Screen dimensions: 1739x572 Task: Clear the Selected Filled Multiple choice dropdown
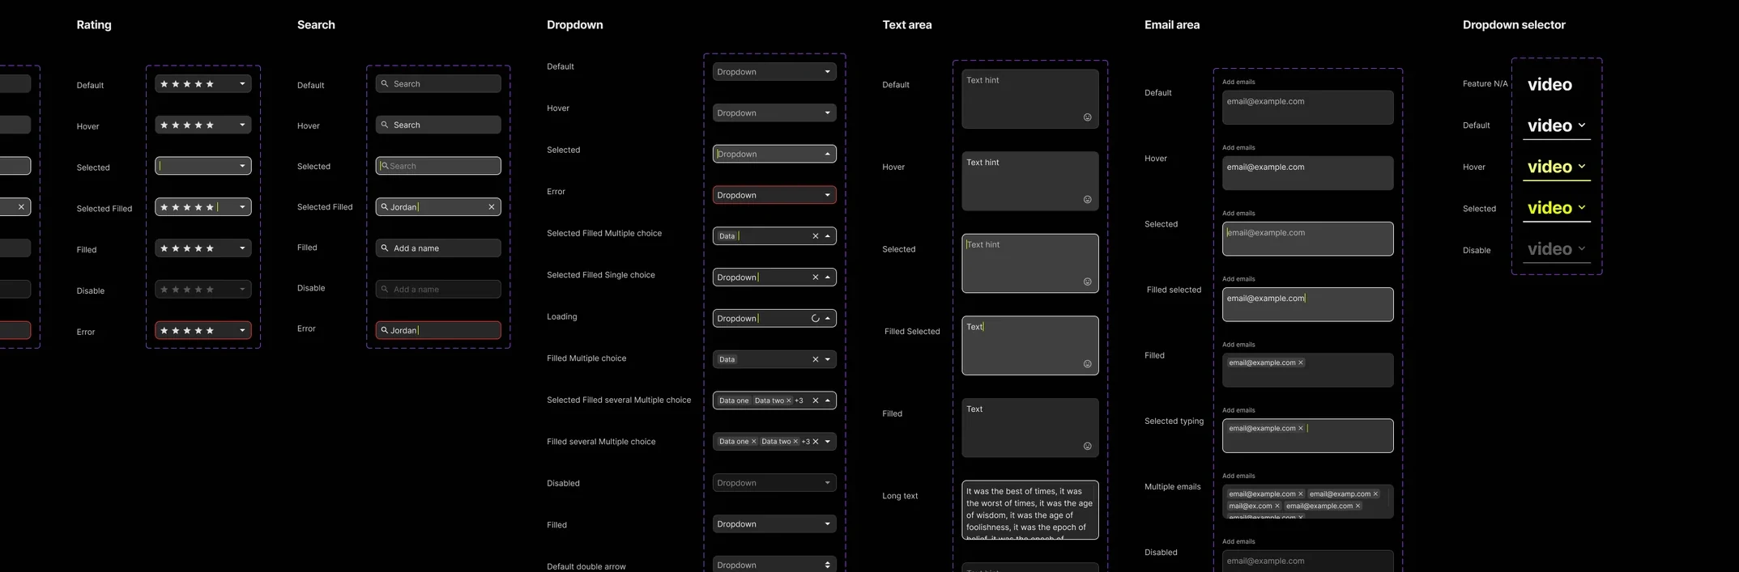(816, 236)
